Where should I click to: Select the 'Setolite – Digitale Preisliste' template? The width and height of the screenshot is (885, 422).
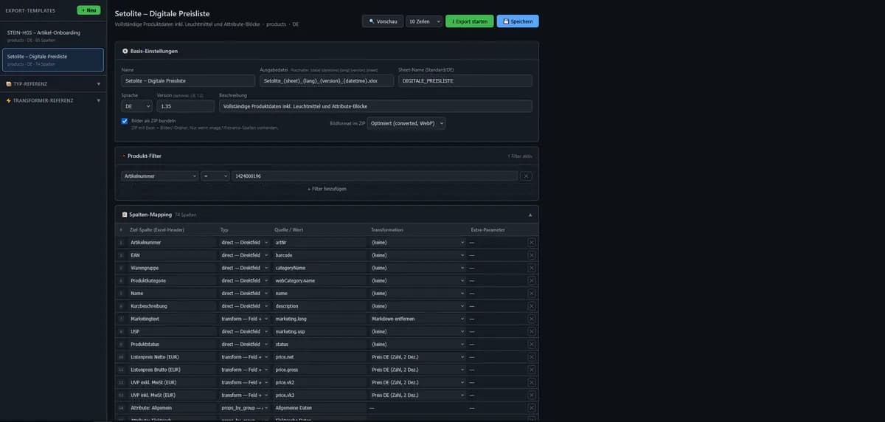53,59
